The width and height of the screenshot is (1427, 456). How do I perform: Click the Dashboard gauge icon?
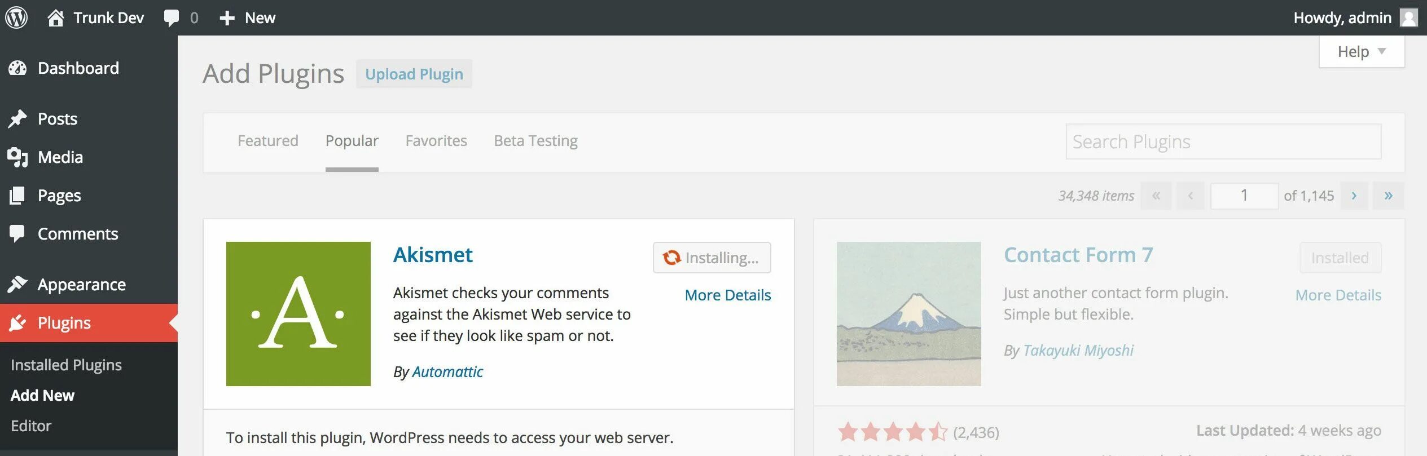click(x=17, y=68)
